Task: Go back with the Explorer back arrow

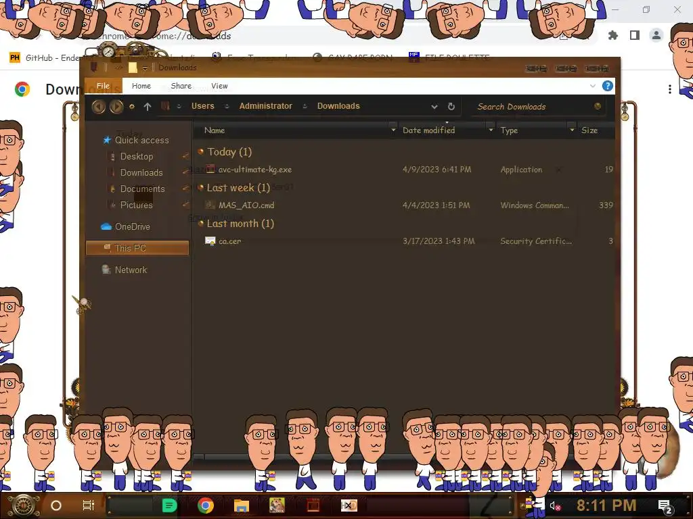Action: tap(99, 106)
